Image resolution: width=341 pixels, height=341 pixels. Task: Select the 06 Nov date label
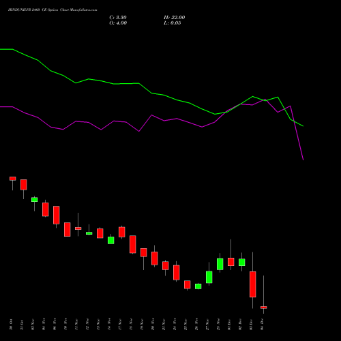(x=55, y=325)
